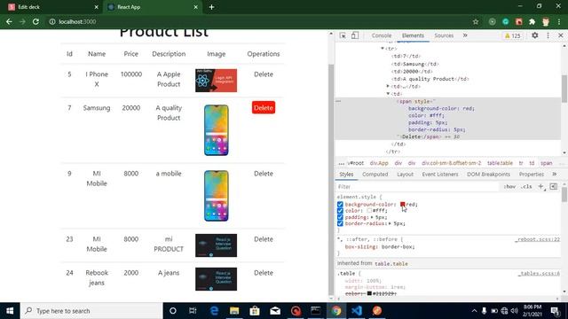
Task: Collapse the tr element node
Action: click(383, 48)
